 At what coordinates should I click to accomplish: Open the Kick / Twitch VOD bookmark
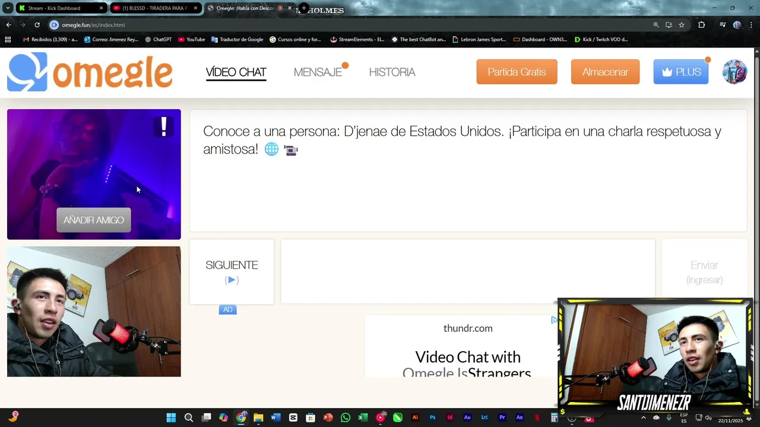(601, 40)
